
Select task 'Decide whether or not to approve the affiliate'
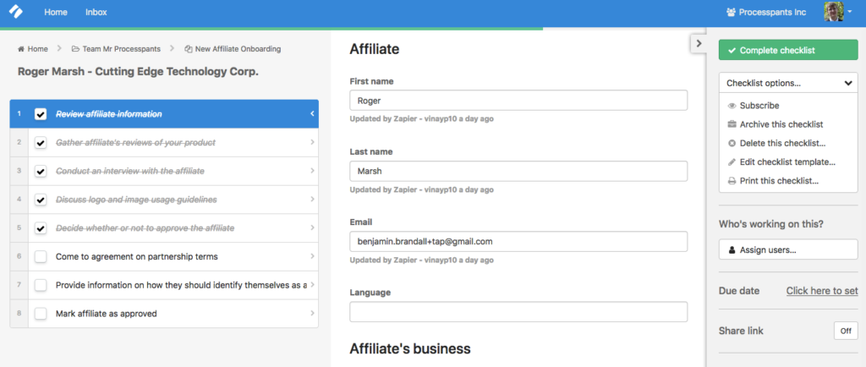point(145,228)
